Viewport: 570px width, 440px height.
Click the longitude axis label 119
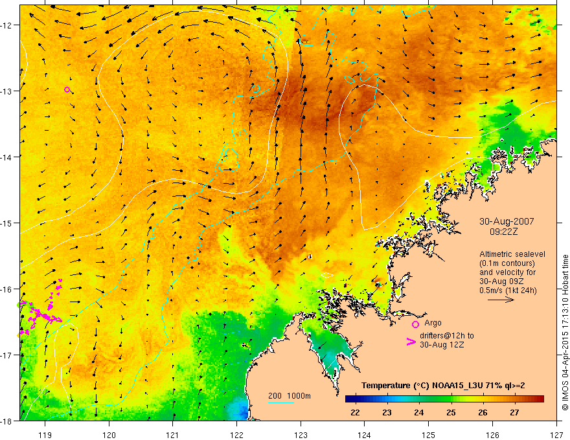tap(45, 435)
